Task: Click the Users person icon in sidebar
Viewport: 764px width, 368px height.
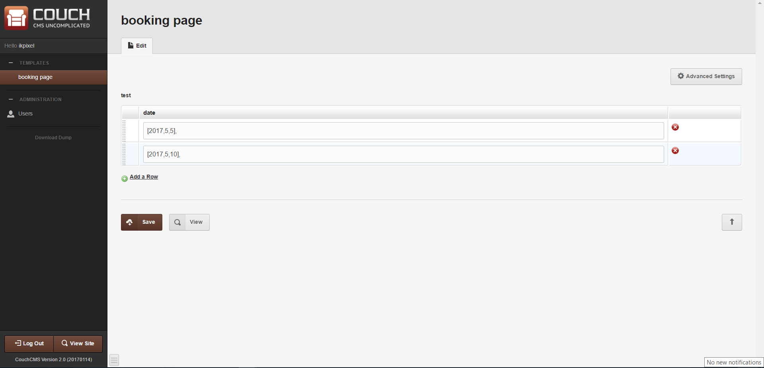Action: click(11, 114)
